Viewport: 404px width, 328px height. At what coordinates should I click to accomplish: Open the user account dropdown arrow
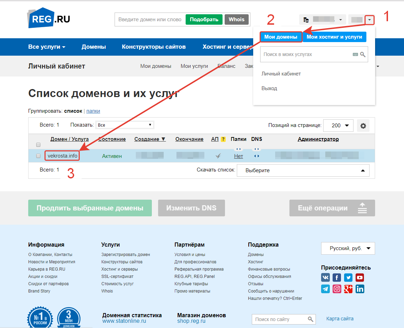tap(370, 20)
